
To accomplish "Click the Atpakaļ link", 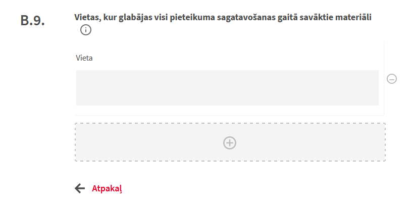I will point(107,189).
